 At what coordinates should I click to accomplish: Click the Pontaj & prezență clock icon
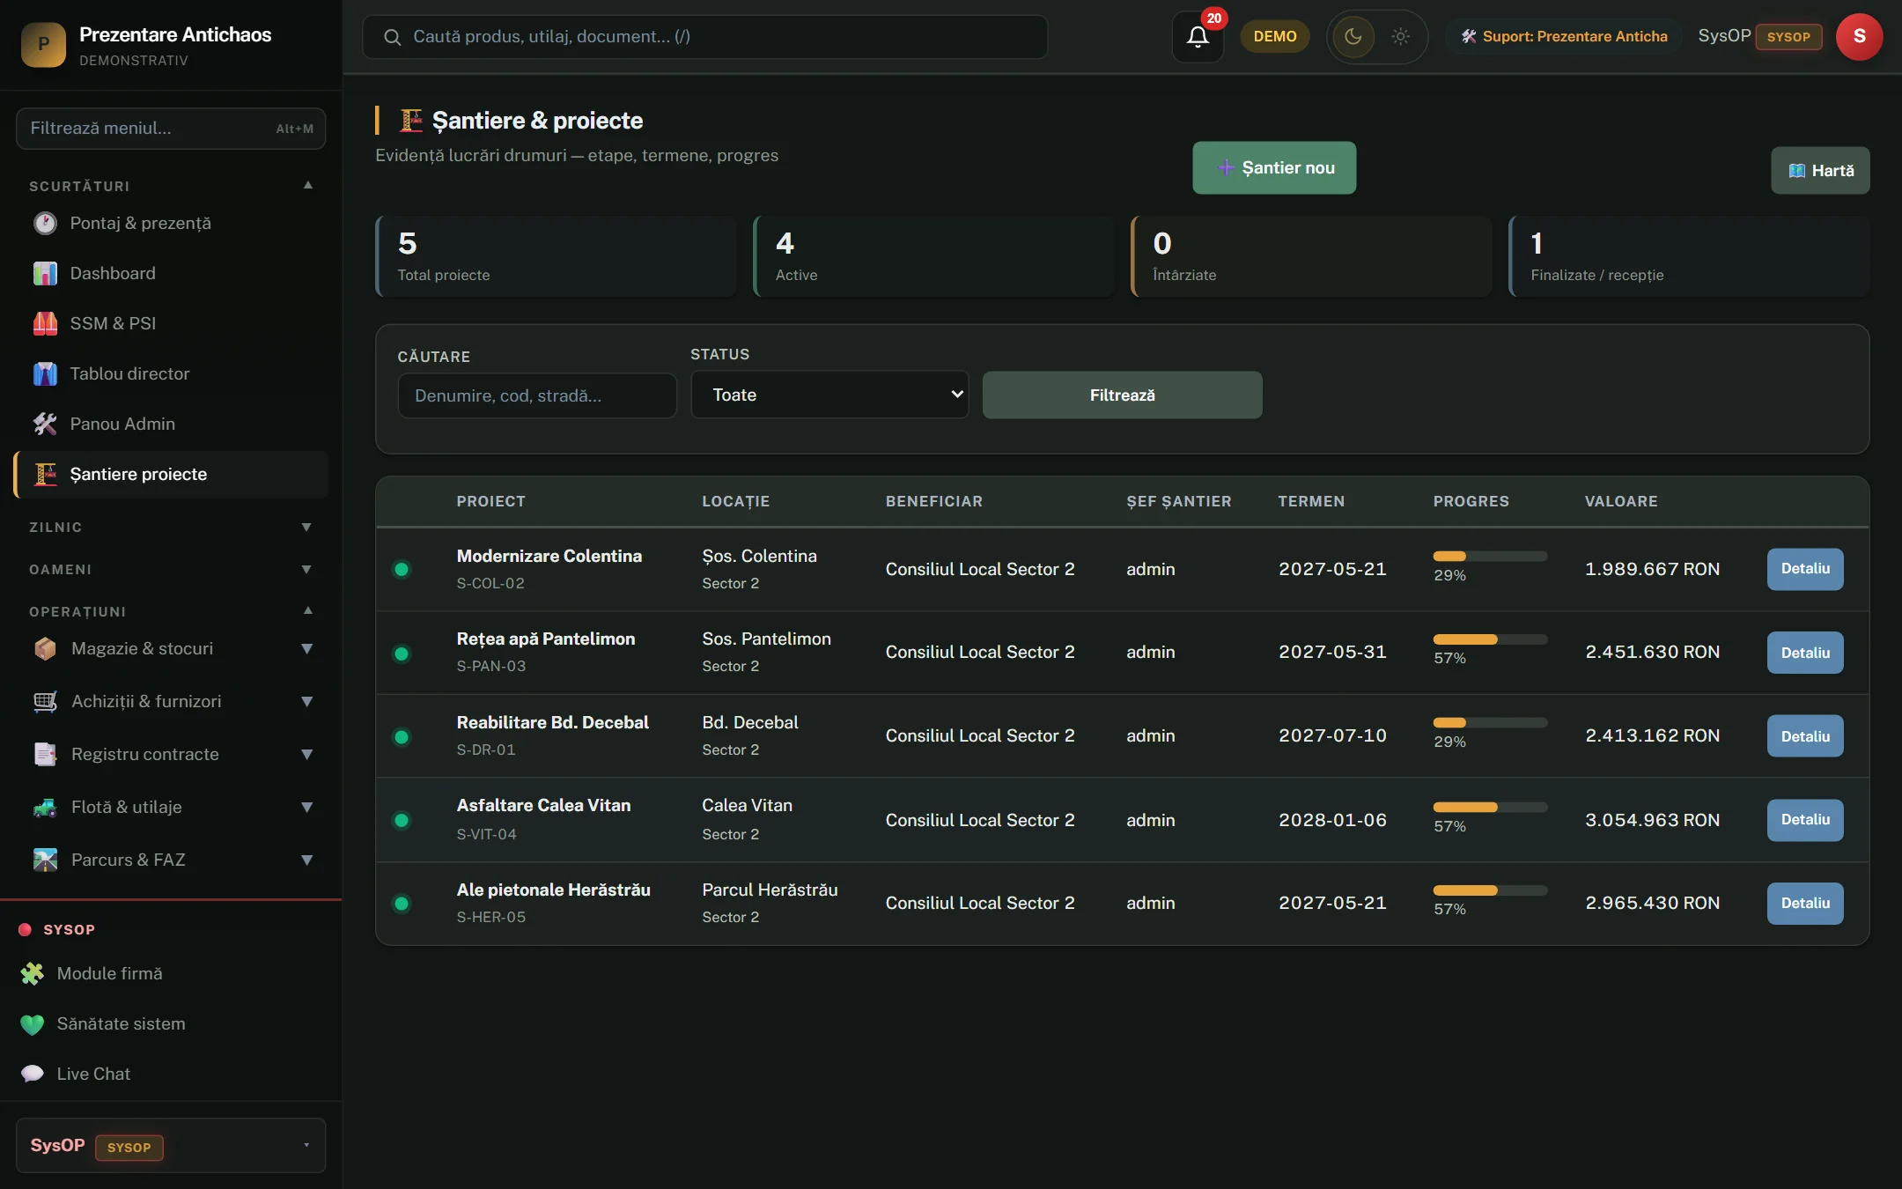point(45,224)
